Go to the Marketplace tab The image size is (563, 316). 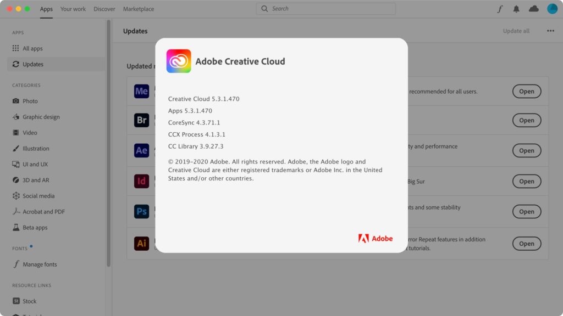(139, 9)
